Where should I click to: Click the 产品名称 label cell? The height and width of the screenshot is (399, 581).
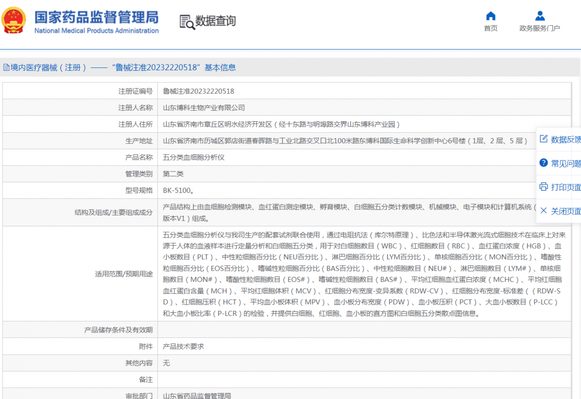[80, 158]
